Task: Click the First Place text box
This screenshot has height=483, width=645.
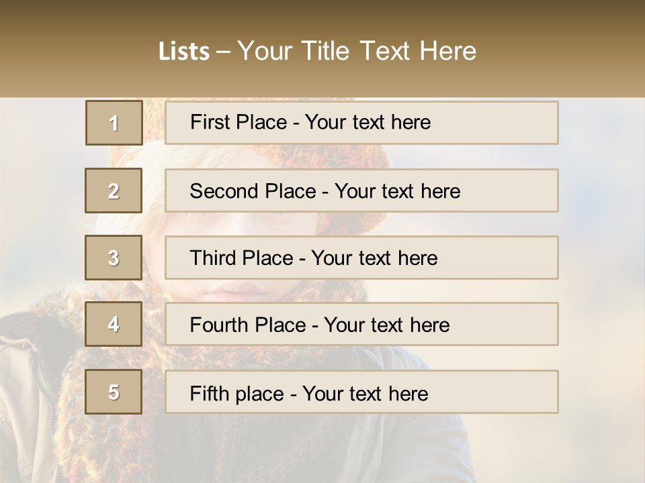Action: pos(361,123)
